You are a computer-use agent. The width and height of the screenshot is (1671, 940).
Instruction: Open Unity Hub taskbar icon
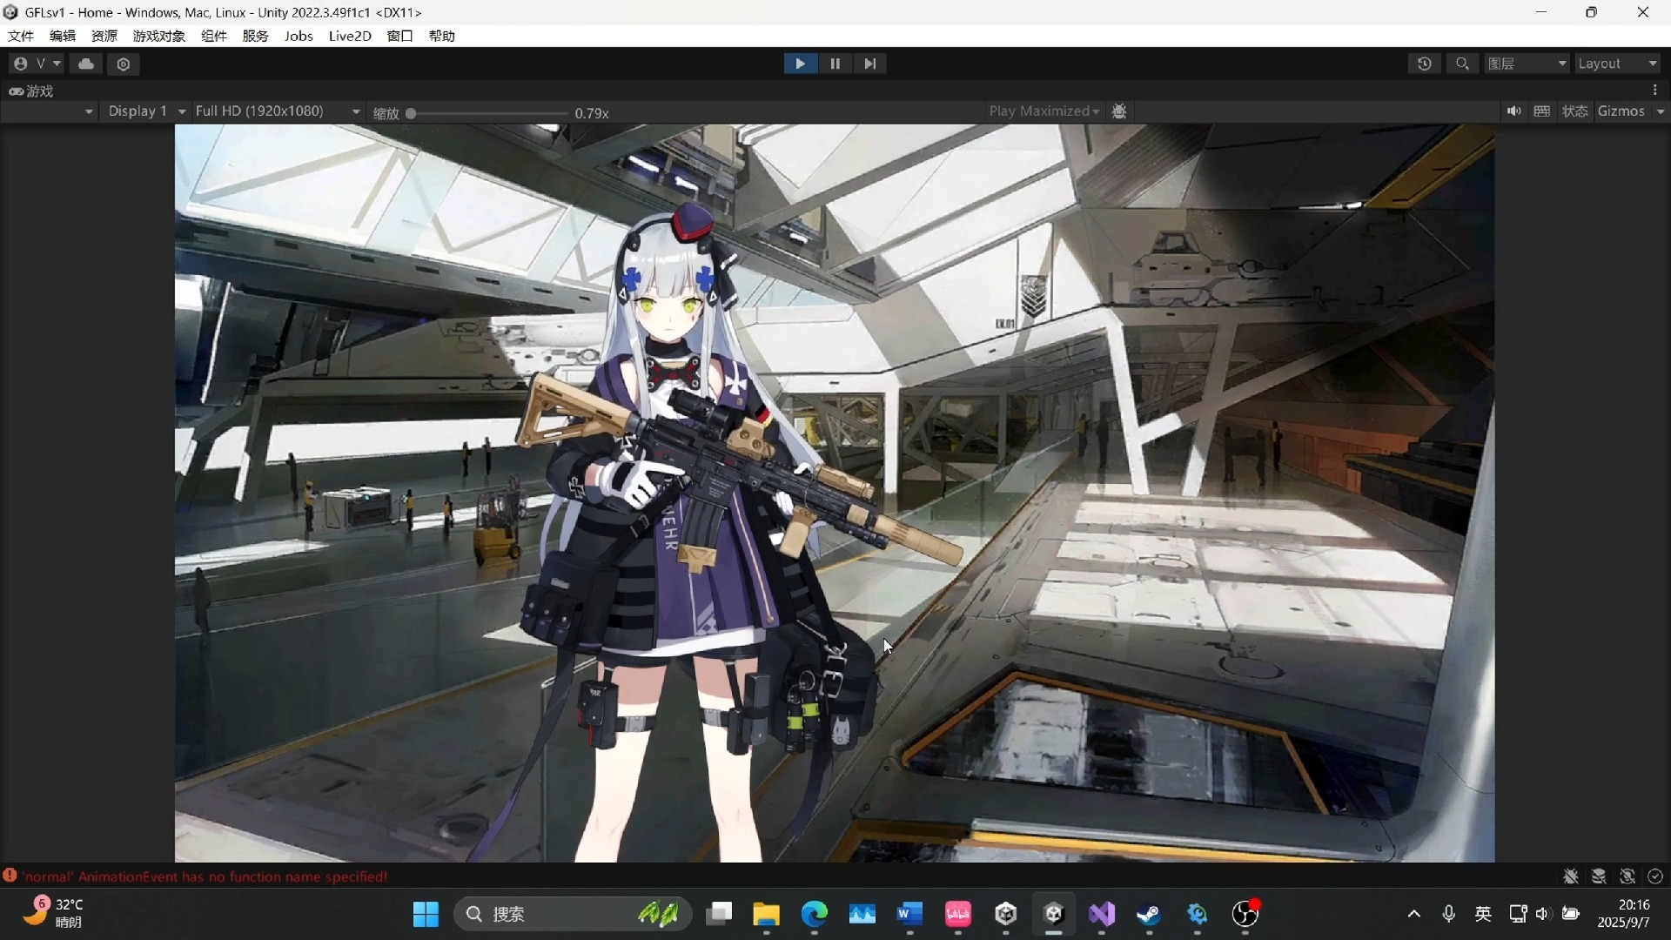point(1006,914)
